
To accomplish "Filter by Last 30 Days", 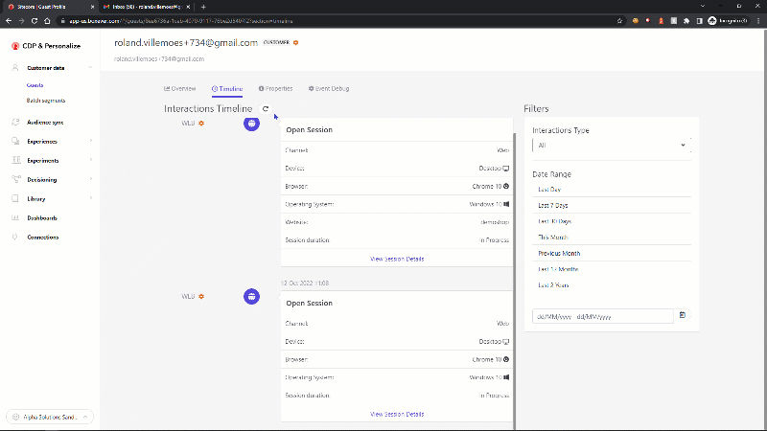I will click(x=555, y=221).
